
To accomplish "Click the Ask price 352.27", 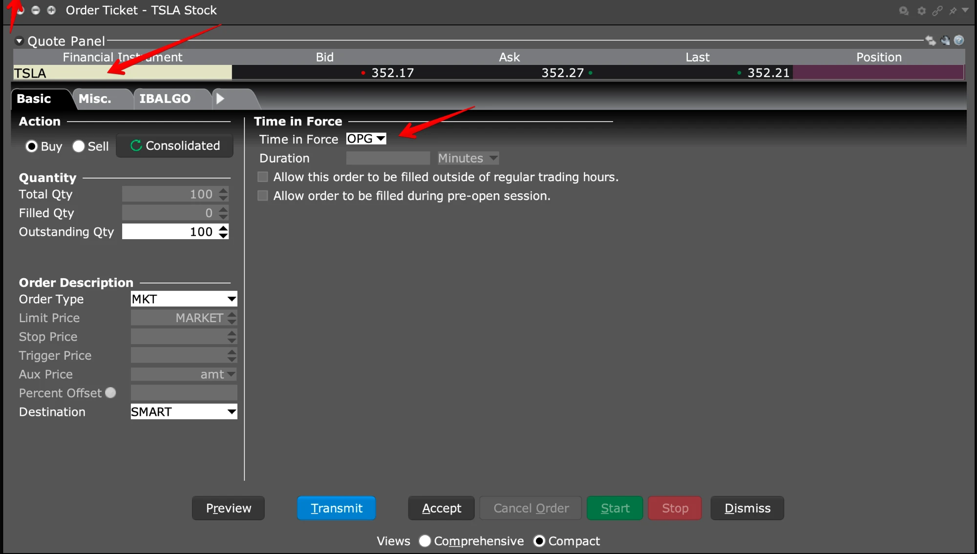I will point(562,73).
